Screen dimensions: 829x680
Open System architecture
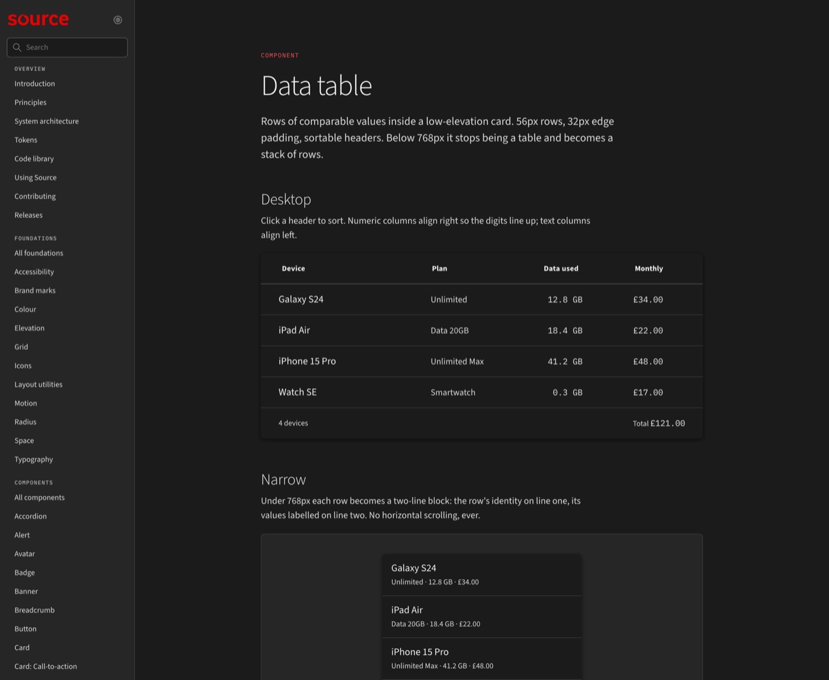tap(46, 121)
